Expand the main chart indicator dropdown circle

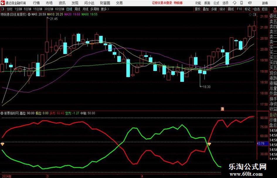(29, 14)
